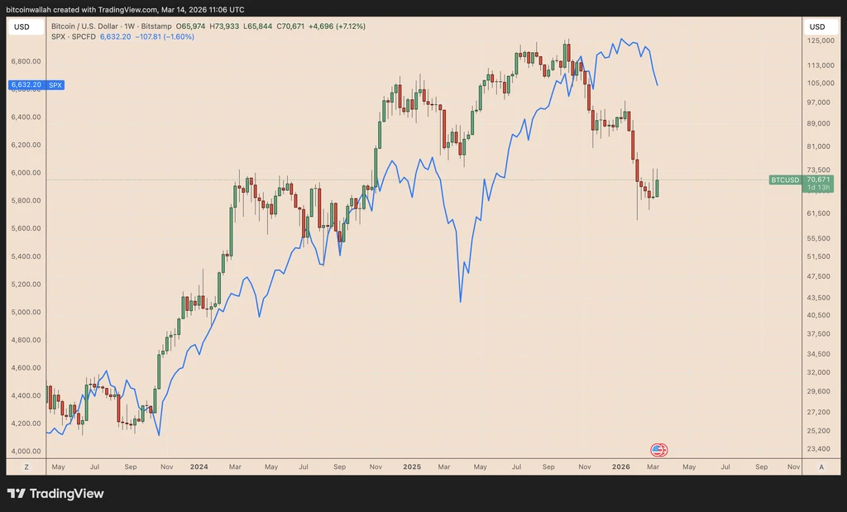Viewport: 847px width, 512px height.
Task: Click the TradingView logo at bottom left
Action: coord(55,493)
